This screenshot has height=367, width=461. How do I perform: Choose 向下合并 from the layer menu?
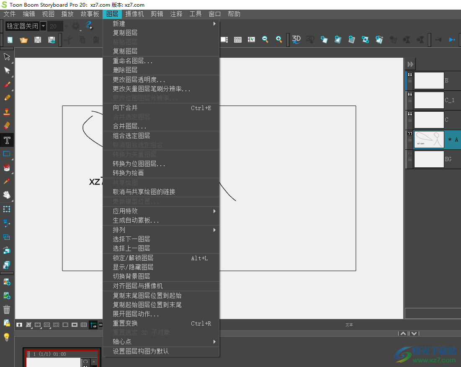[161, 108]
